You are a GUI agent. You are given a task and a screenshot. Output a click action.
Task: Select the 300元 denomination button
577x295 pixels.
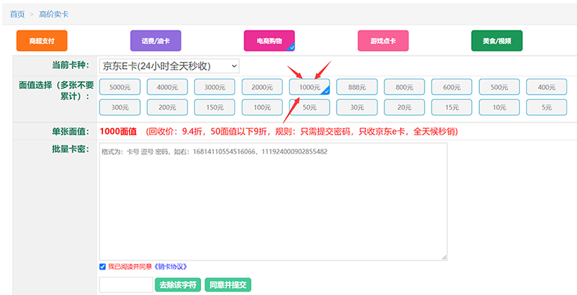point(120,107)
